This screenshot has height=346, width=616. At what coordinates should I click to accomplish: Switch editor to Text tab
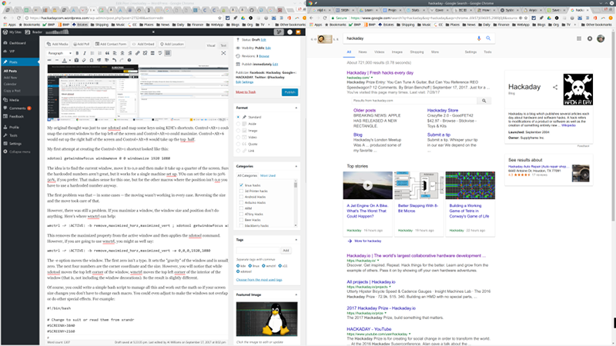click(x=224, y=45)
